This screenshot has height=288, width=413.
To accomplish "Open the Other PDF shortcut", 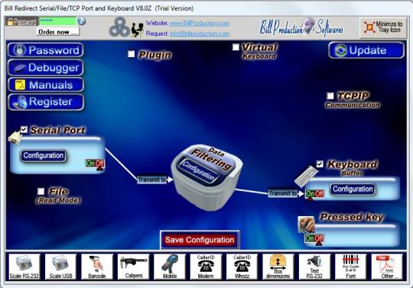I will (x=387, y=267).
